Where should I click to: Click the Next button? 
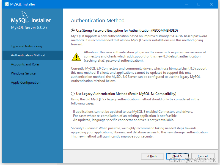click(177, 156)
